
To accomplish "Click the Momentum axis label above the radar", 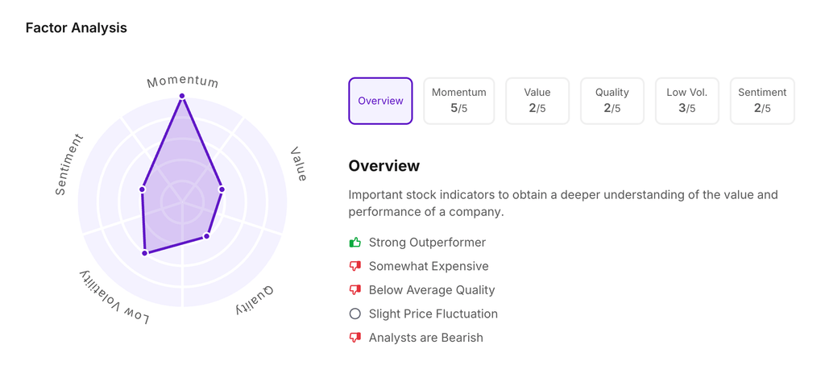I will click(x=183, y=81).
